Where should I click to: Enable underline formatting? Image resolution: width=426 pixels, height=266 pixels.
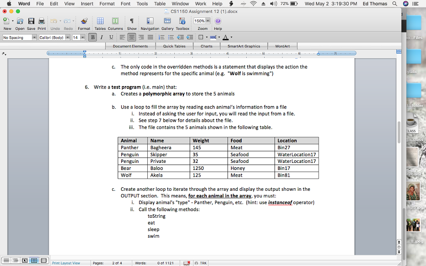(x=110, y=37)
